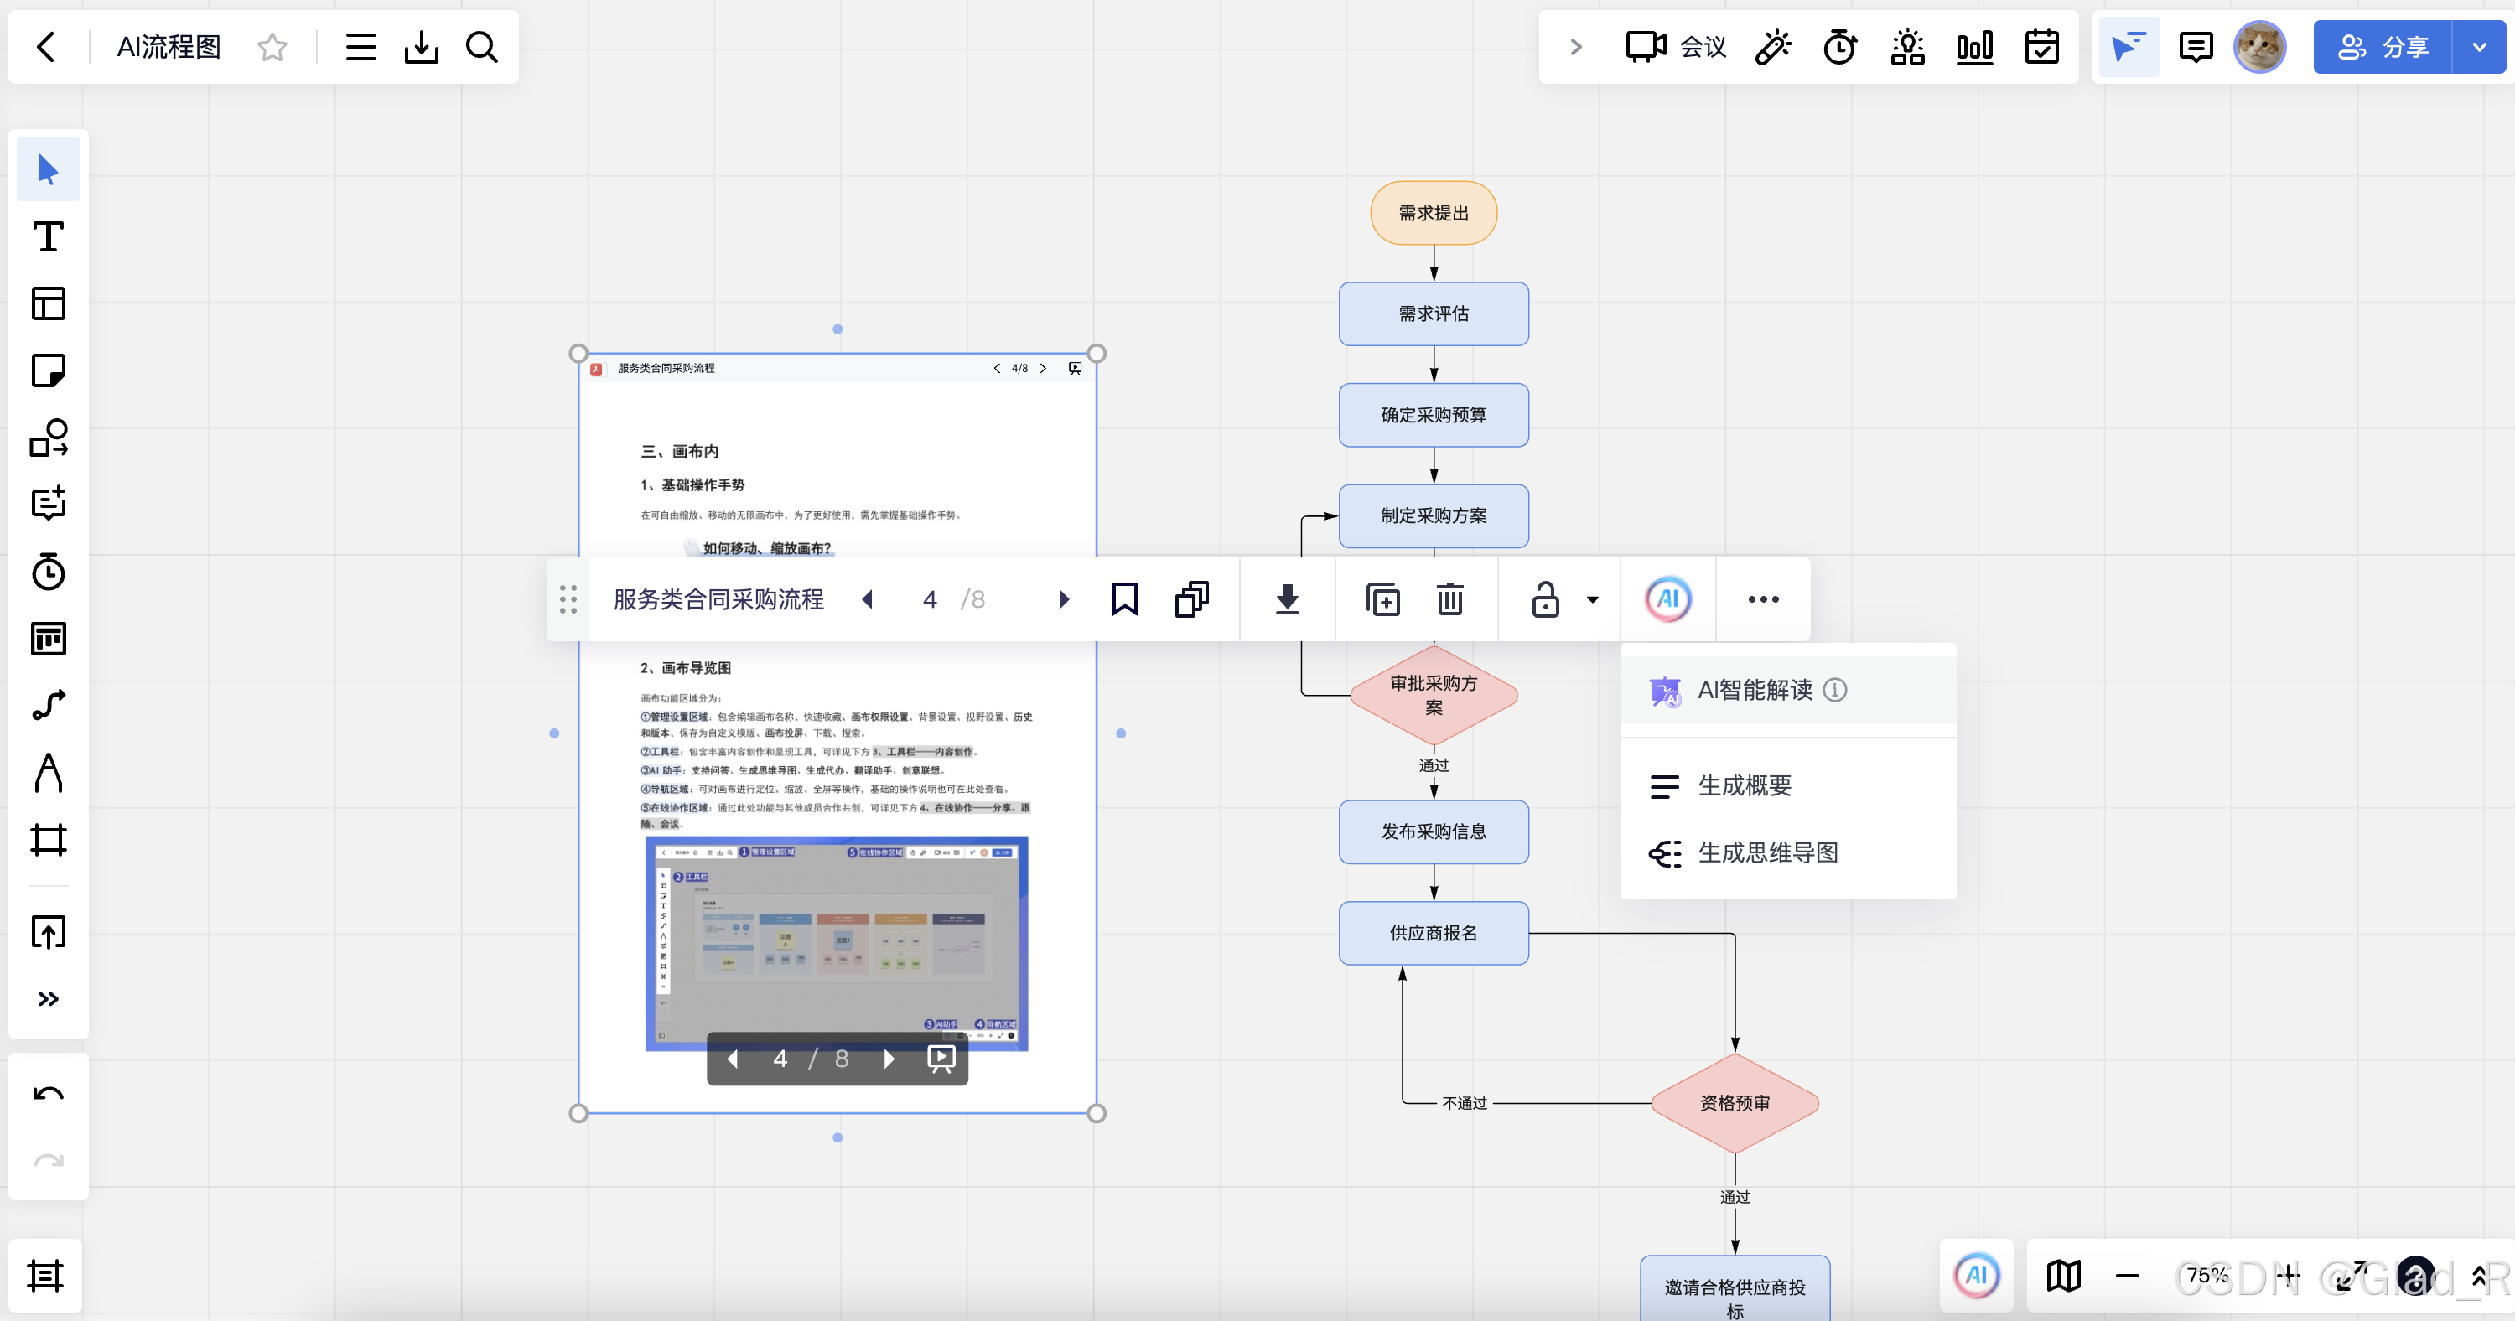Select the connector line tool
The width and height of the screenshot is (2515, 1321).
click(x=48, y=704)
